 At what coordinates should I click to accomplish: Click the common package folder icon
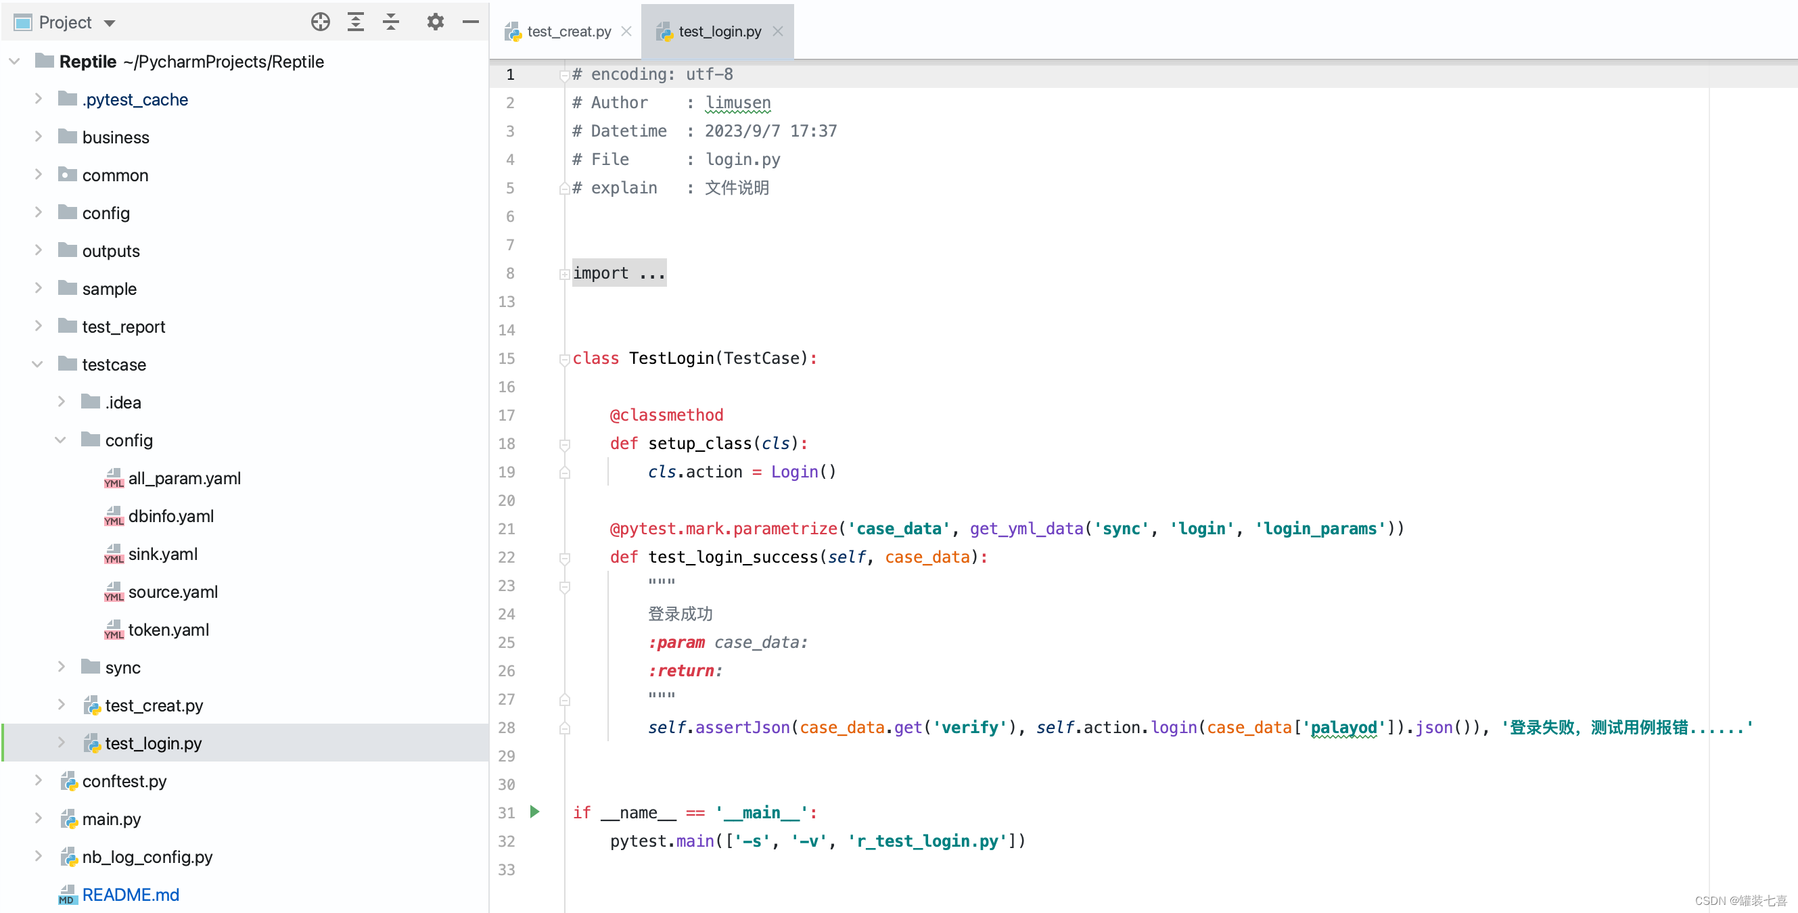click(x=68, y=173)
